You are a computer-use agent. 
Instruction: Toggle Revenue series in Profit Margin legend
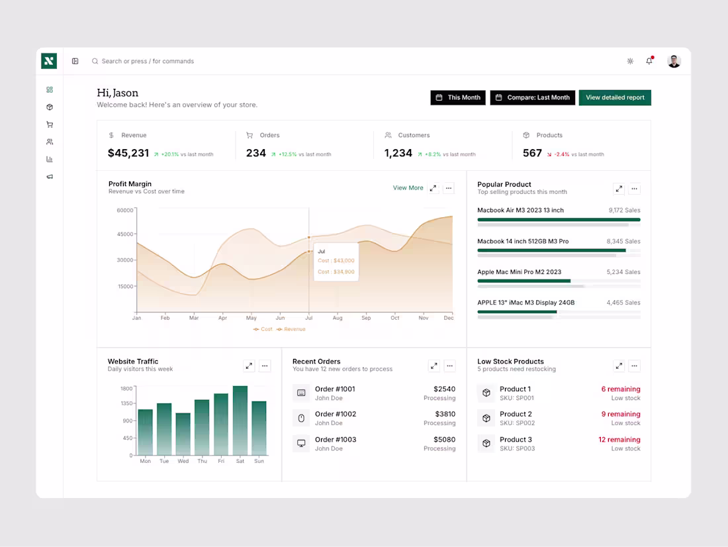(x=291, y=328)
